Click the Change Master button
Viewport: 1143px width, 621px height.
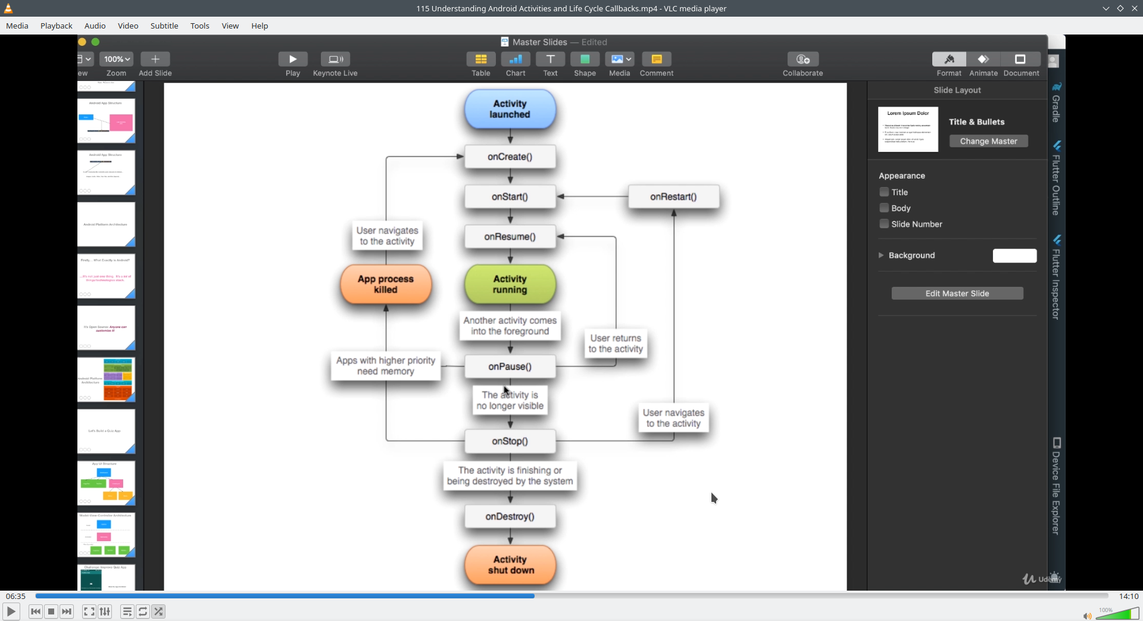pos(988,141)
